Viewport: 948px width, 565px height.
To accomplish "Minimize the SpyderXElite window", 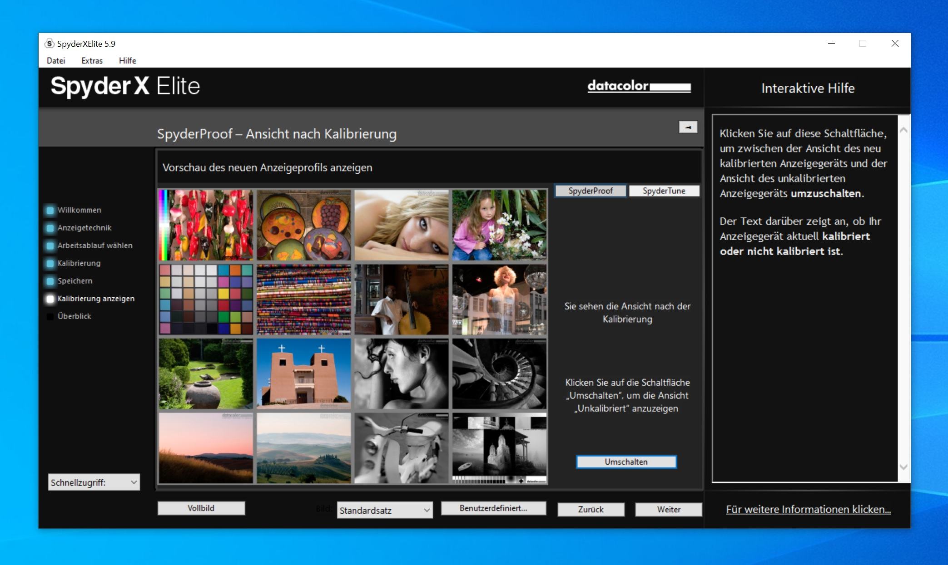I will pos(831,44).
